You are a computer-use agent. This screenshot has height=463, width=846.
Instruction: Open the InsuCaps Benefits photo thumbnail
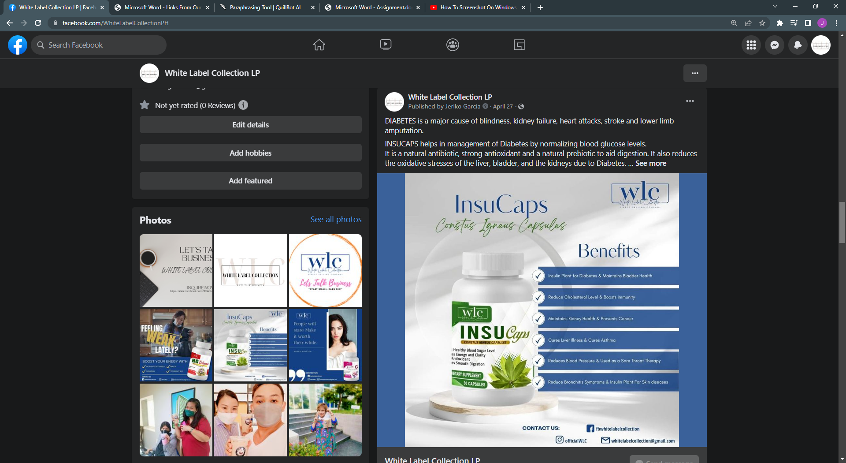[x=250, y=345]
